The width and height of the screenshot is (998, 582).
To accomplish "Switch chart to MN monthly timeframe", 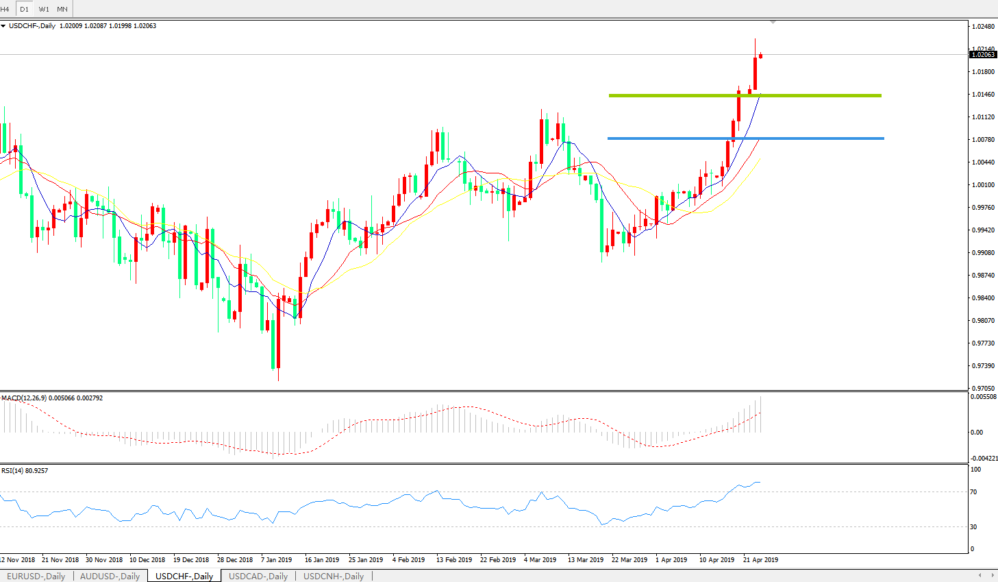I will (62, 9).
